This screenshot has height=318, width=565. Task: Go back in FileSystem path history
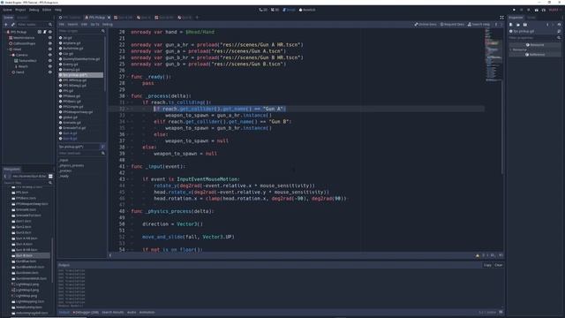click(5, 176)
